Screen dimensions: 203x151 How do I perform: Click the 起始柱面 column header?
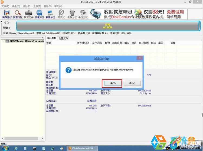[x=117, y=43]
